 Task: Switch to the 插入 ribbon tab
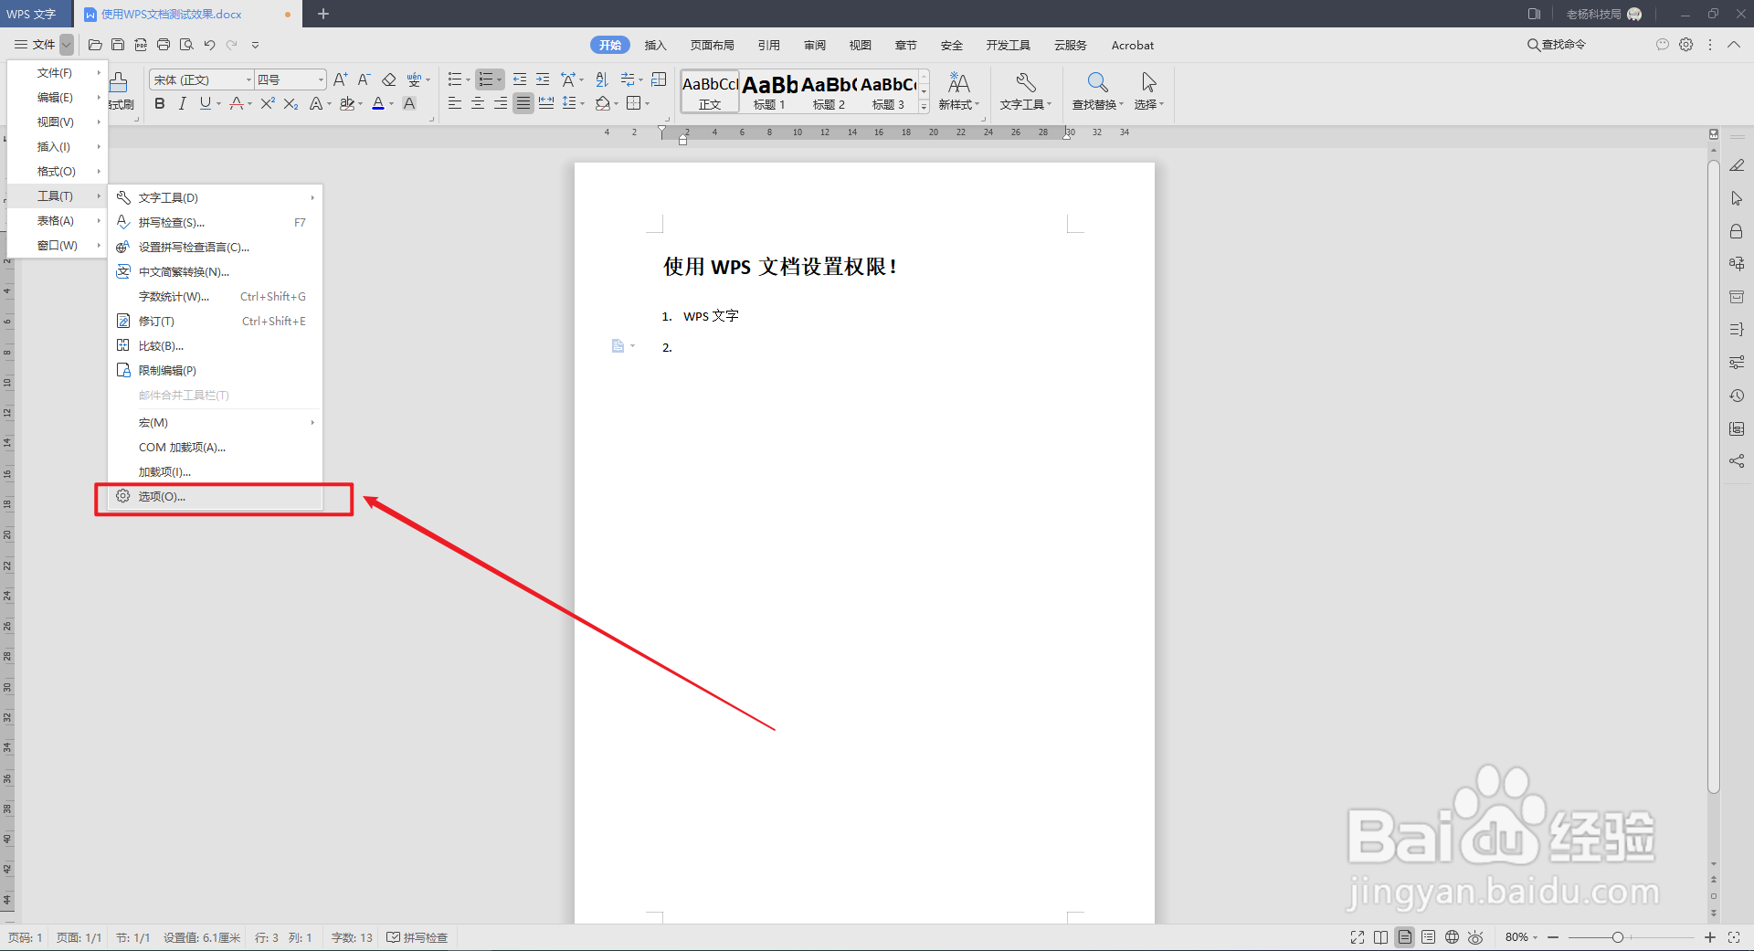pyautogui.click(x=655, y=45)
